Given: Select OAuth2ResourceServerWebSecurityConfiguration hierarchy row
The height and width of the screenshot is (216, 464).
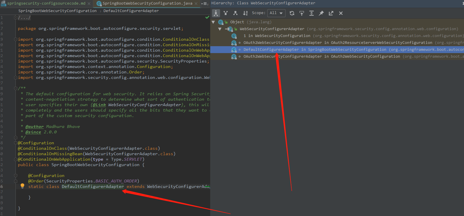Looking at the screenshot, I should click(337, 43).
